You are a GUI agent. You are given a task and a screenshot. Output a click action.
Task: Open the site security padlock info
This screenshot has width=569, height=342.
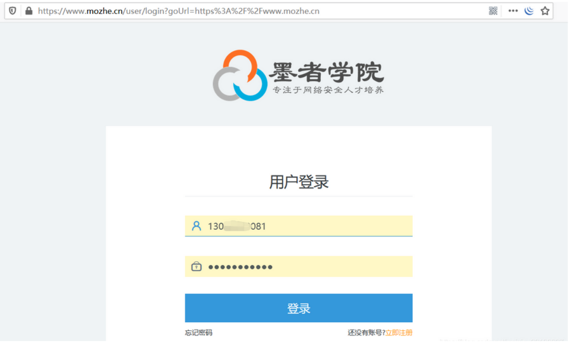[29, 11]
